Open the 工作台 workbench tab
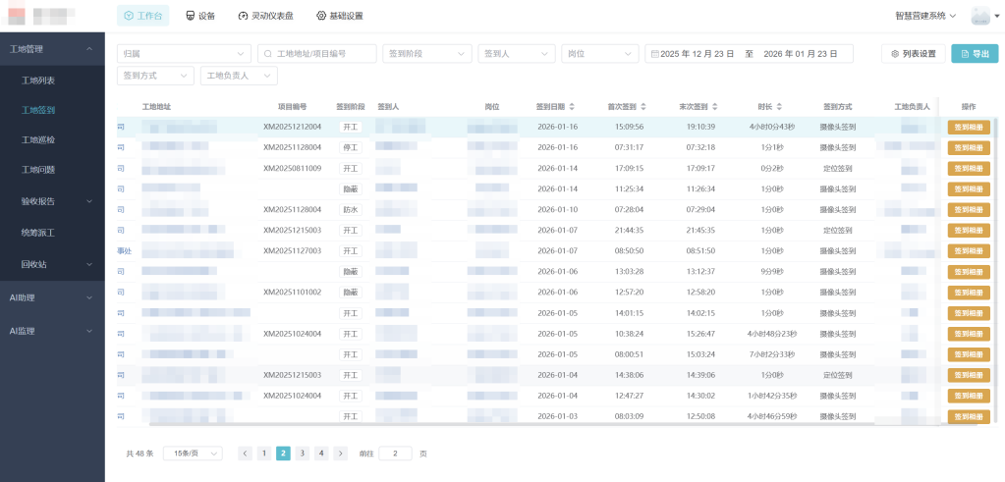Image resolution: width=1005 pixels, height=482 pixels. coord(142,16)
